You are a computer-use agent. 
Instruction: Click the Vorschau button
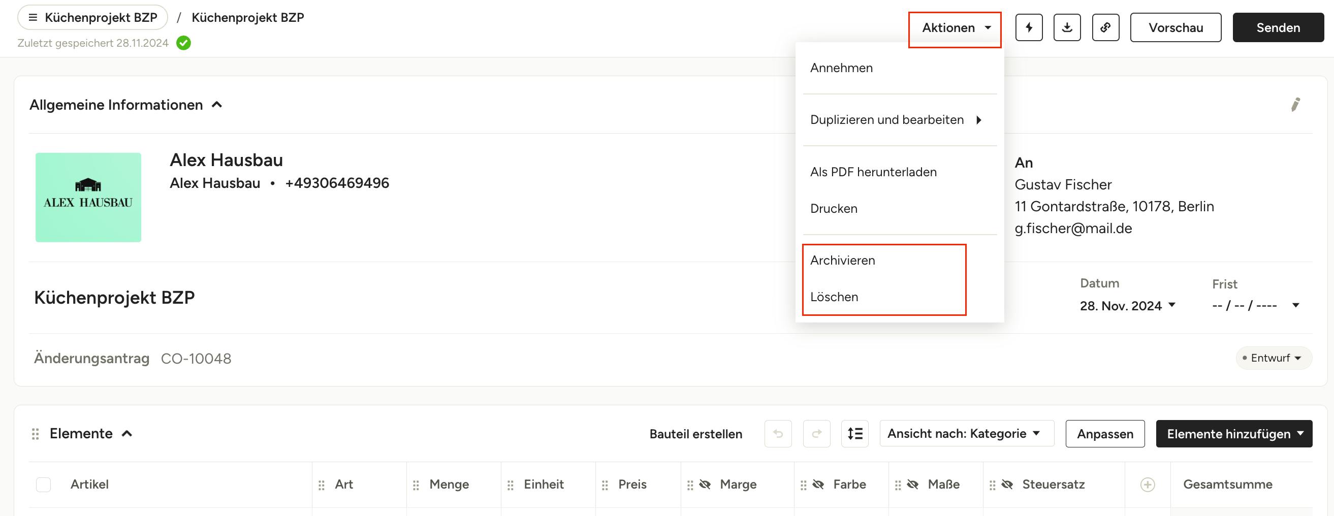(1176, 27)
